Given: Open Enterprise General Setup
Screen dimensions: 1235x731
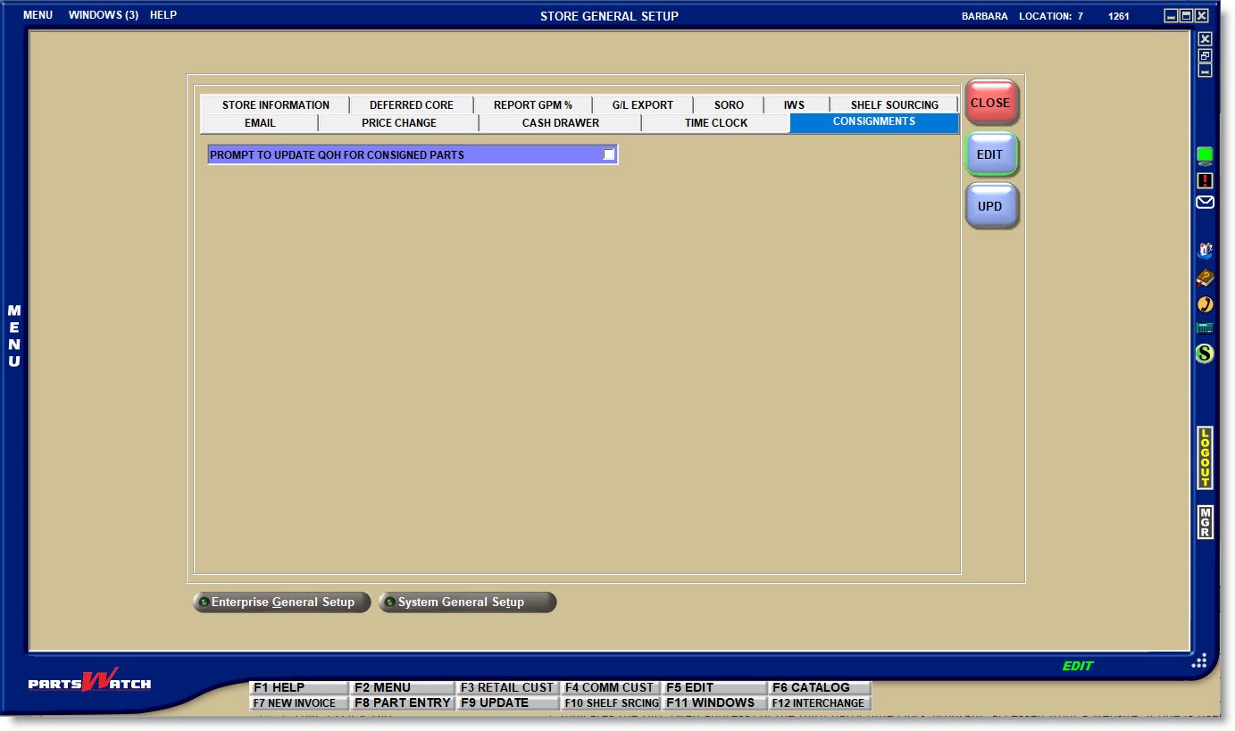Looking at the screenshot, I should 281,602.
